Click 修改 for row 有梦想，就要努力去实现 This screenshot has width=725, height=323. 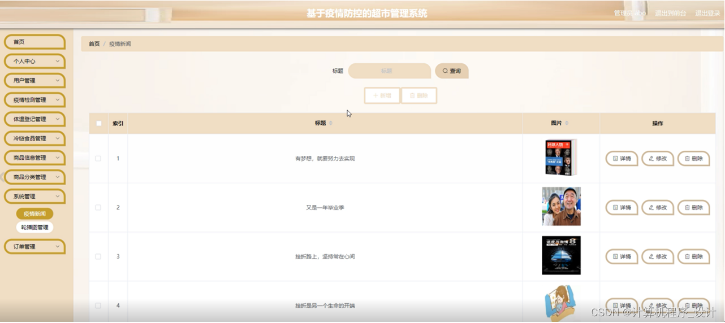pos(658,159)
